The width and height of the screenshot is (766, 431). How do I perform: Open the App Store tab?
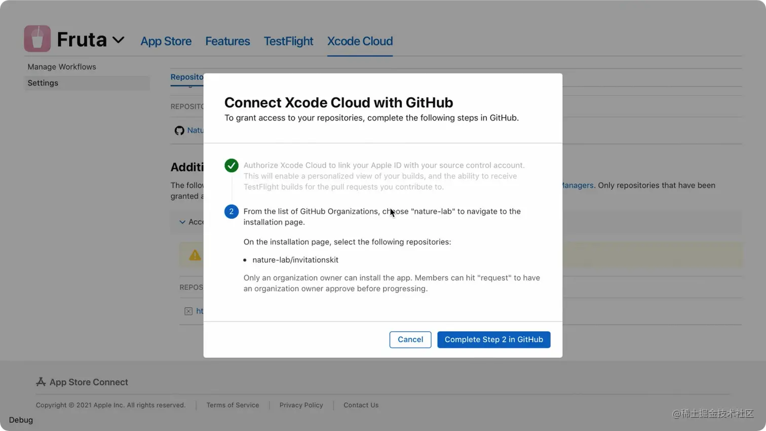(x=166, y=41)
